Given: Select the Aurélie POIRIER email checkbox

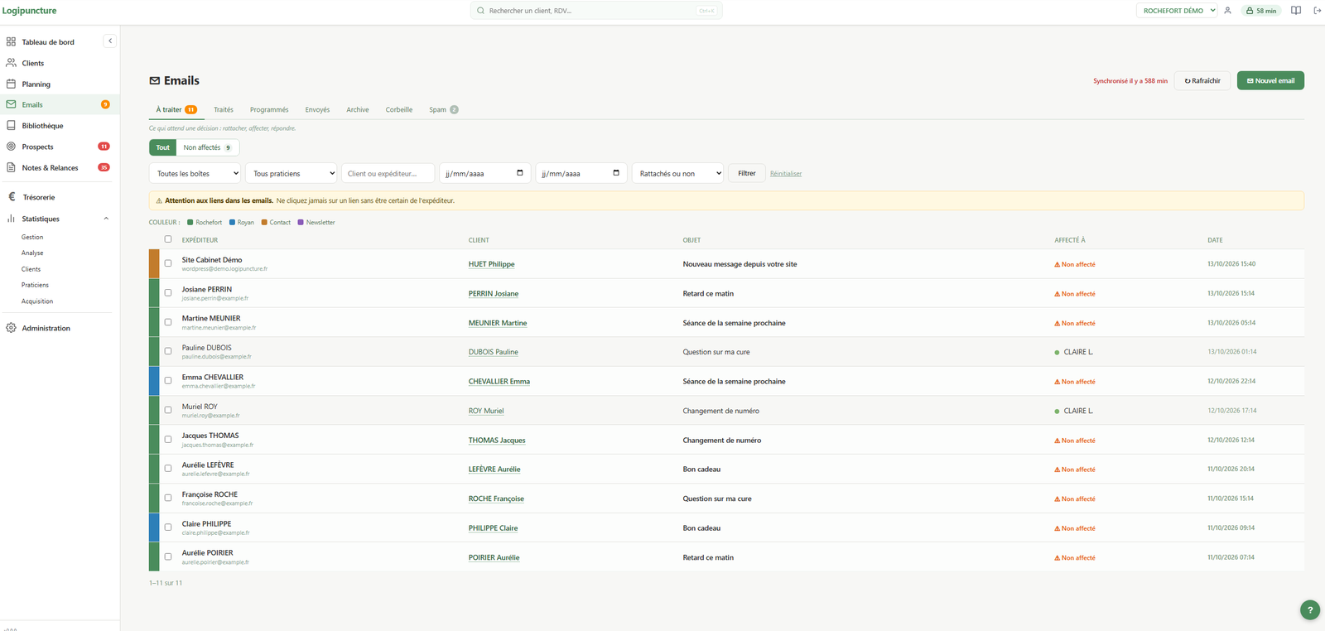Looking at the screenshot, I should click(x=168, y=557).
